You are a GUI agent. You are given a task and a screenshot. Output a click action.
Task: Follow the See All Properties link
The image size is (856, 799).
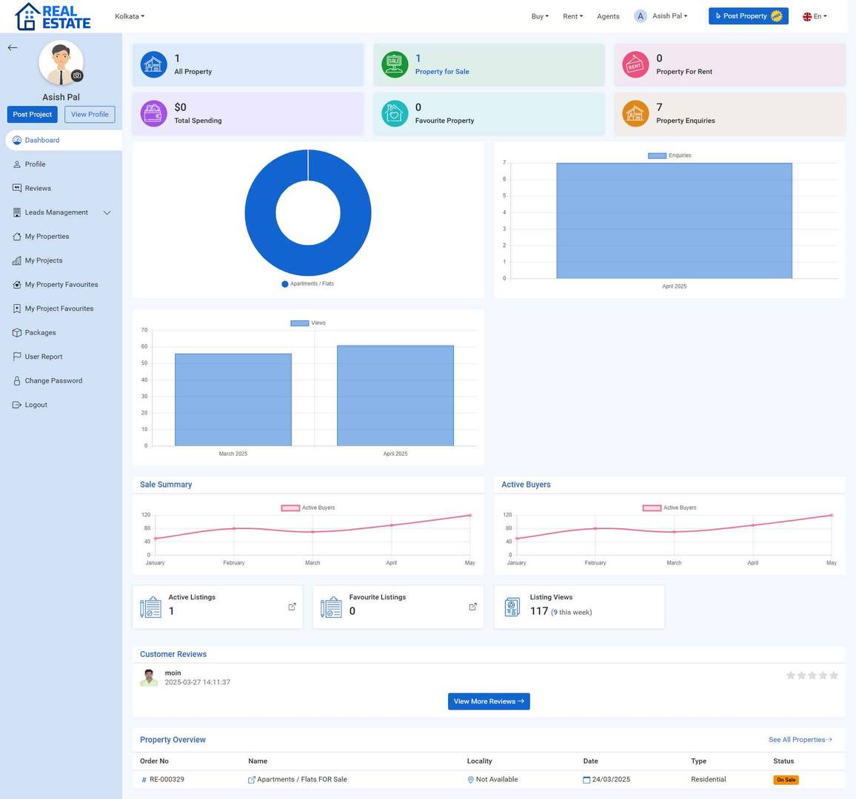pos(800,740)
